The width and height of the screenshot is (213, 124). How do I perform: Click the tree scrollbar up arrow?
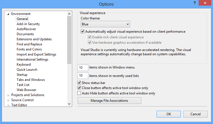point(69,14)
